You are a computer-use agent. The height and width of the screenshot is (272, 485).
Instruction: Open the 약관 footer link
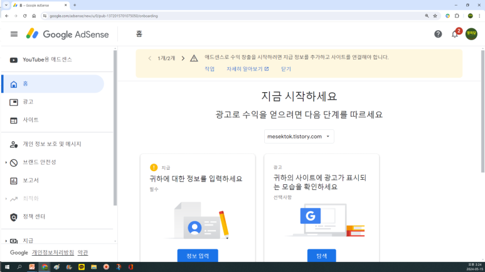tap(83, 253)
